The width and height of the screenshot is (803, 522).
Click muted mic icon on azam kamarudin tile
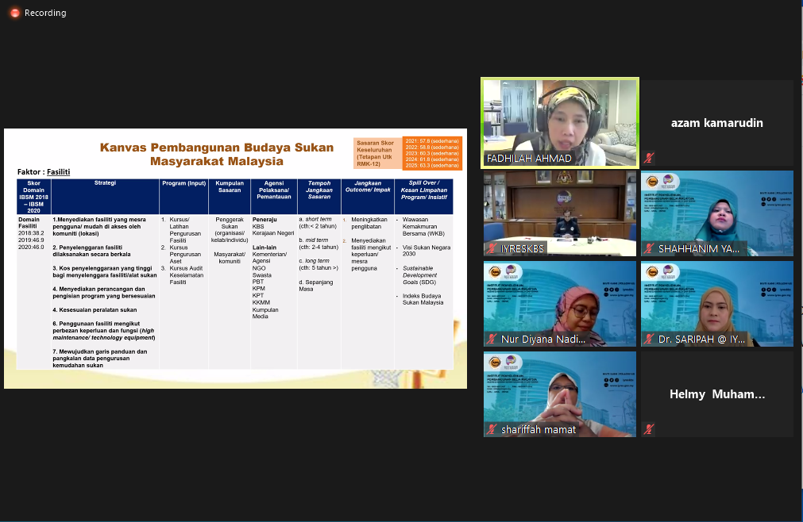click(649, 158)
